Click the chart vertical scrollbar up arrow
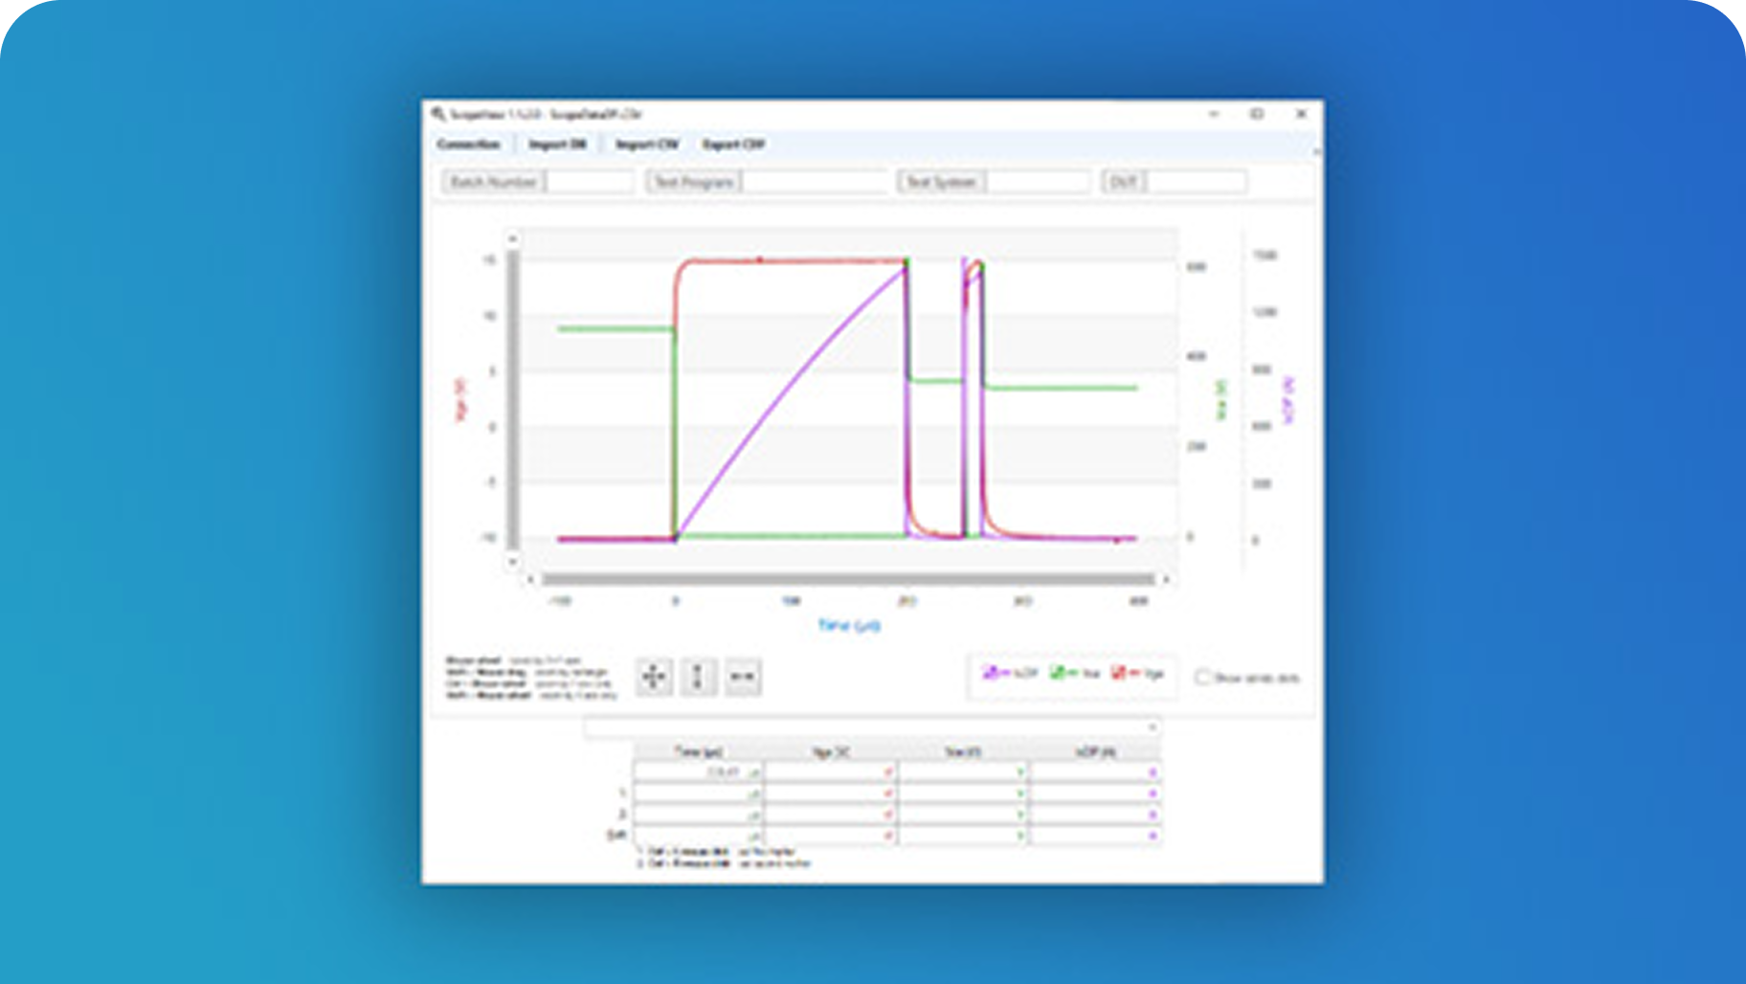 click(513, 238)
